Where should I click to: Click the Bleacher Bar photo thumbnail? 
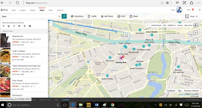(x=5, y=41)
